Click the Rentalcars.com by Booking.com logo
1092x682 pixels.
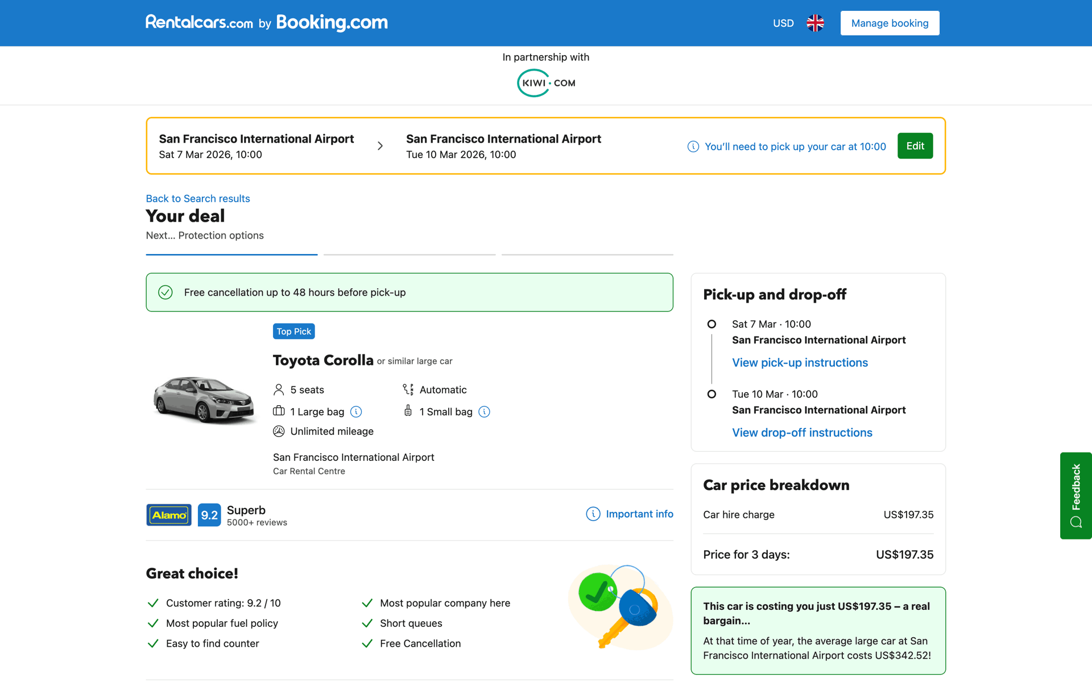click(x=267, y=23)
